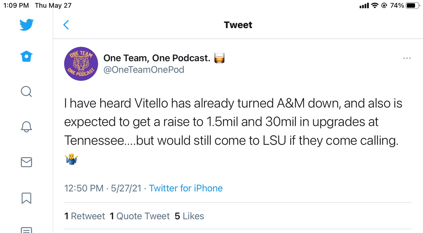Open Messages via the envelope icon
The image size is (423, 233).
coord(26,162)
